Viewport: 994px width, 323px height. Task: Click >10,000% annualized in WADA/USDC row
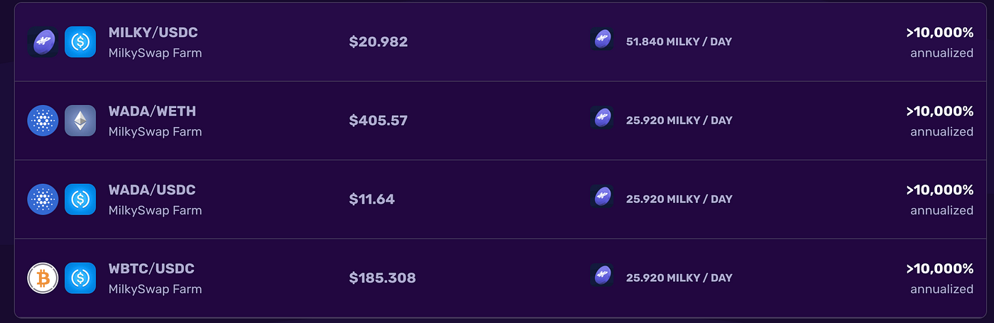pos(939,199)
